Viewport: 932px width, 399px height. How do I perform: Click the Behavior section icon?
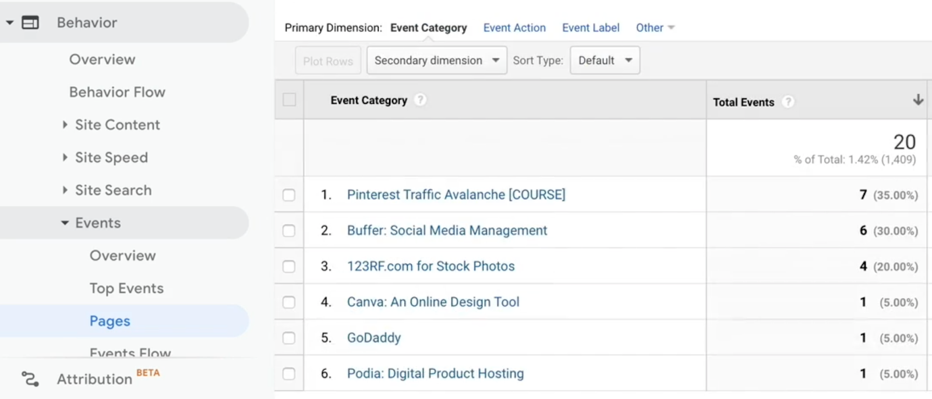[30, 23]
